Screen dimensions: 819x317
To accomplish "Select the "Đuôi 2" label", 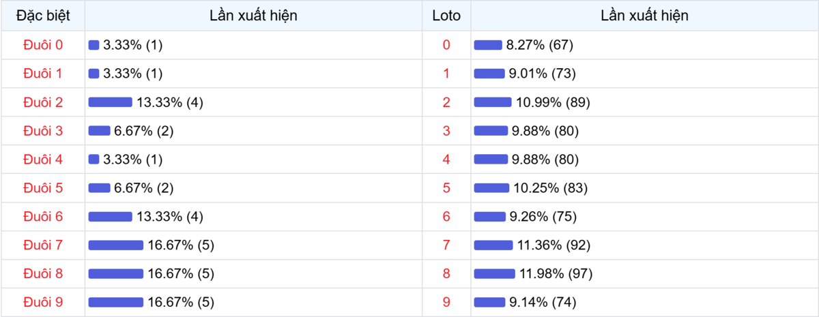I will pos(42,102).
